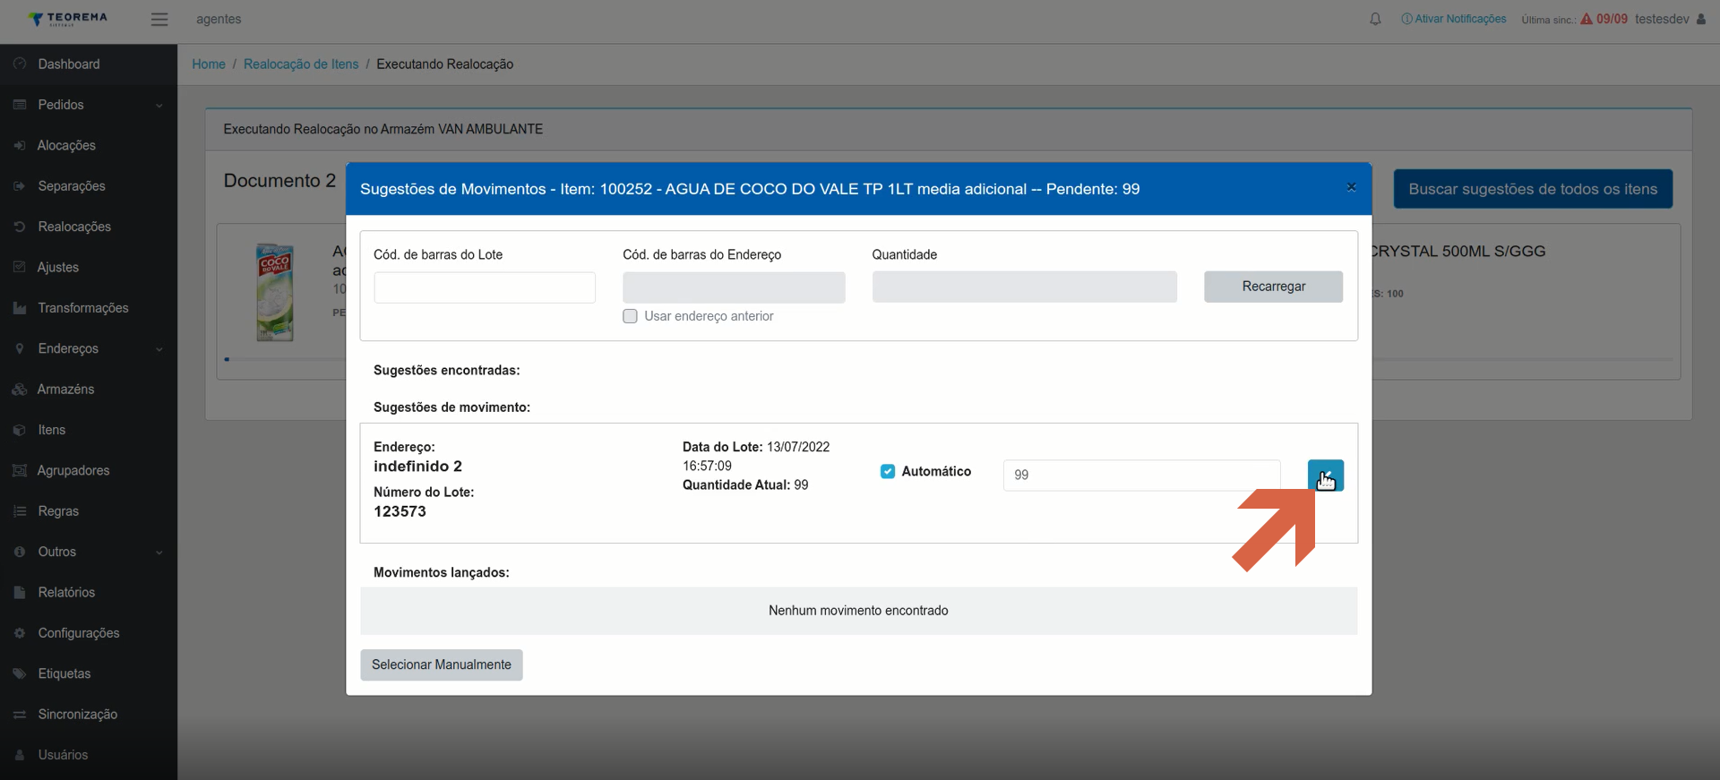
Task: Click Ativar Notificações link
Action: coord(1454,19)
